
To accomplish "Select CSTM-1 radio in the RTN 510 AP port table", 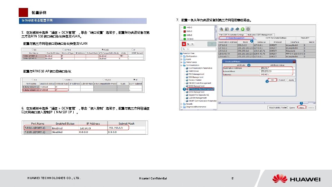I will coord(63,80).
